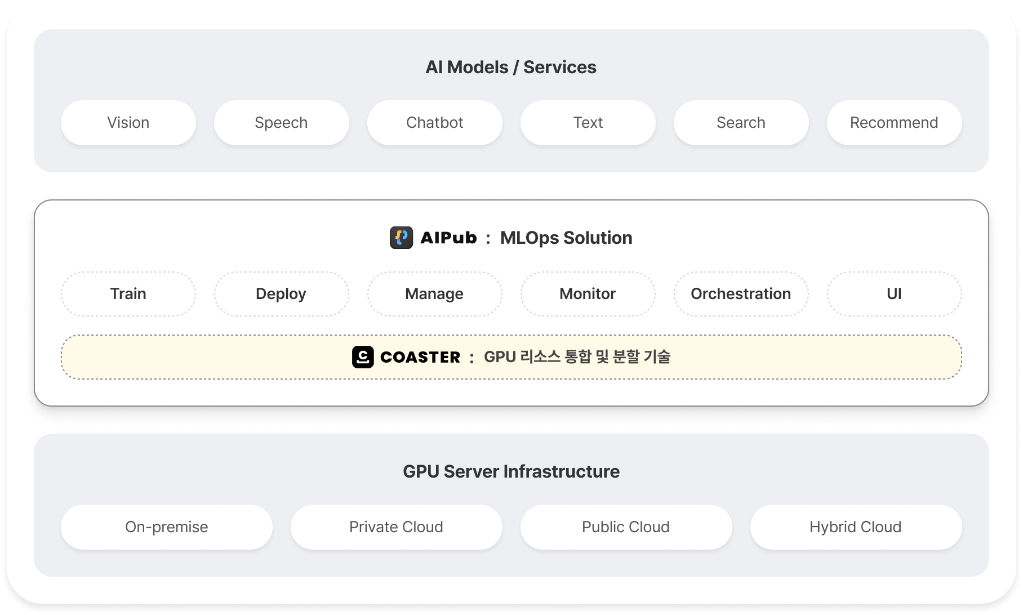Click the "MLOps Solution" heading text

(x=566, y=238)
